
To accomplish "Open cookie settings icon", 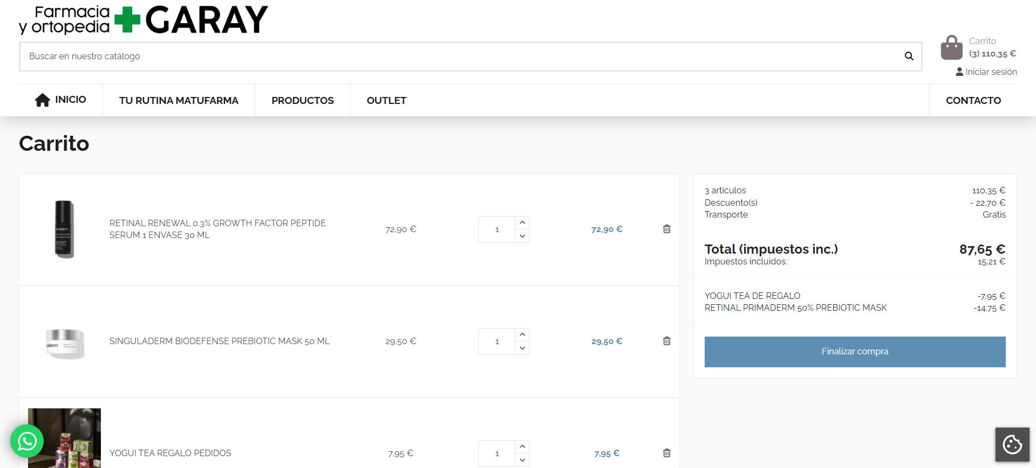I will [1012, 444].
